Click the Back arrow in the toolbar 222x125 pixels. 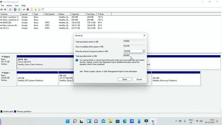[1, 9]
